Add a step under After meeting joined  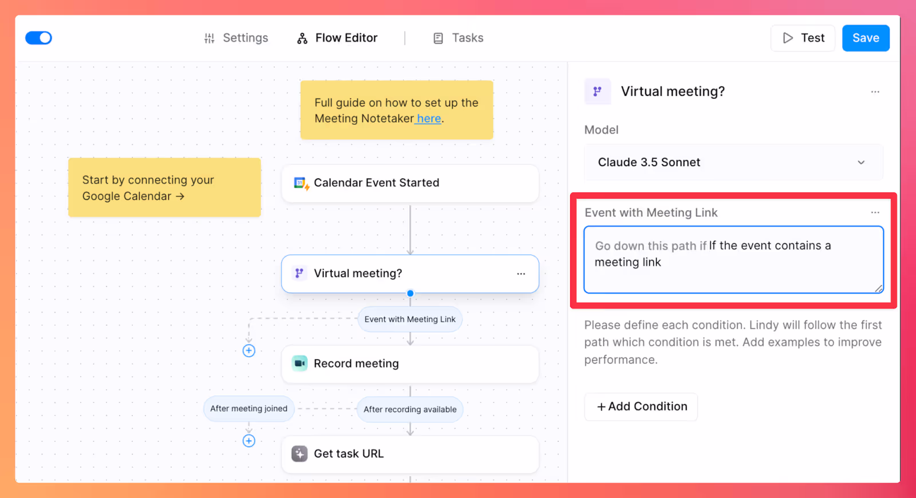coord(249,441)
